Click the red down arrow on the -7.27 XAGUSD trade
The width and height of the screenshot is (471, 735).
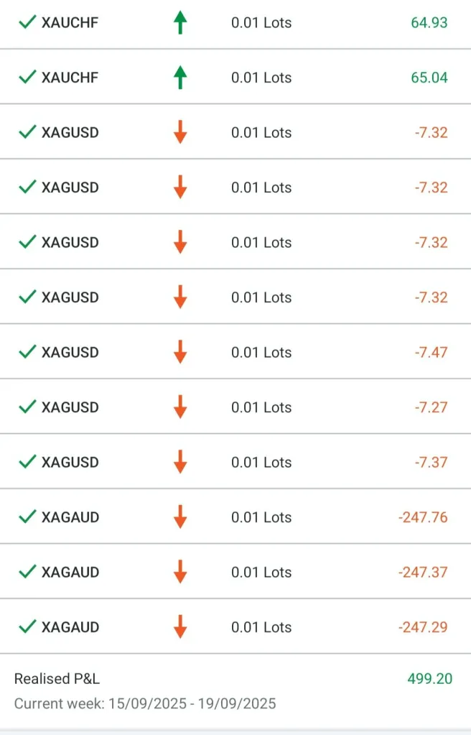coord(180,407)
